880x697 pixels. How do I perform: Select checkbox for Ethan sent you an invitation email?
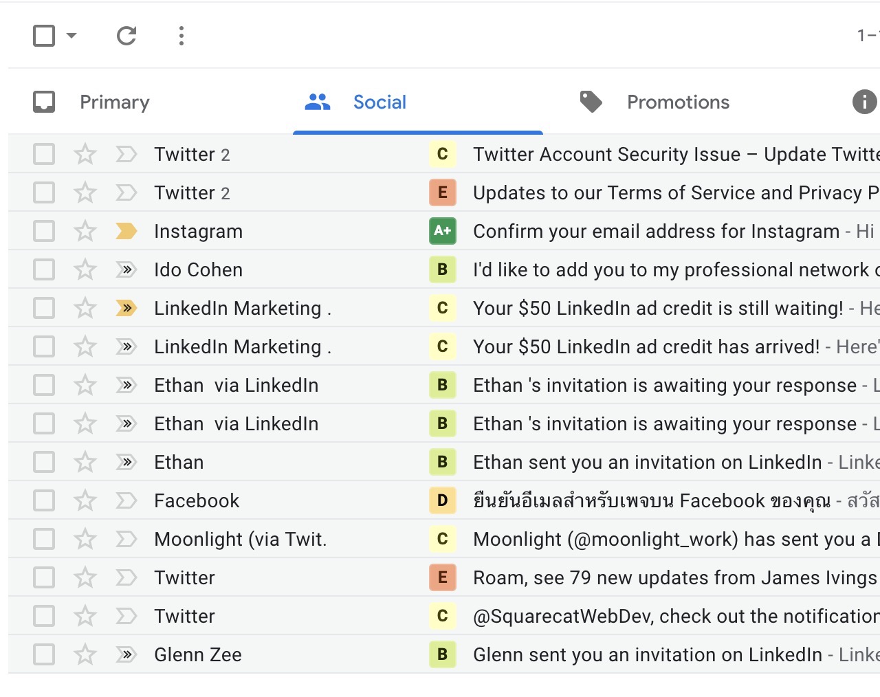tap(44, 462)
